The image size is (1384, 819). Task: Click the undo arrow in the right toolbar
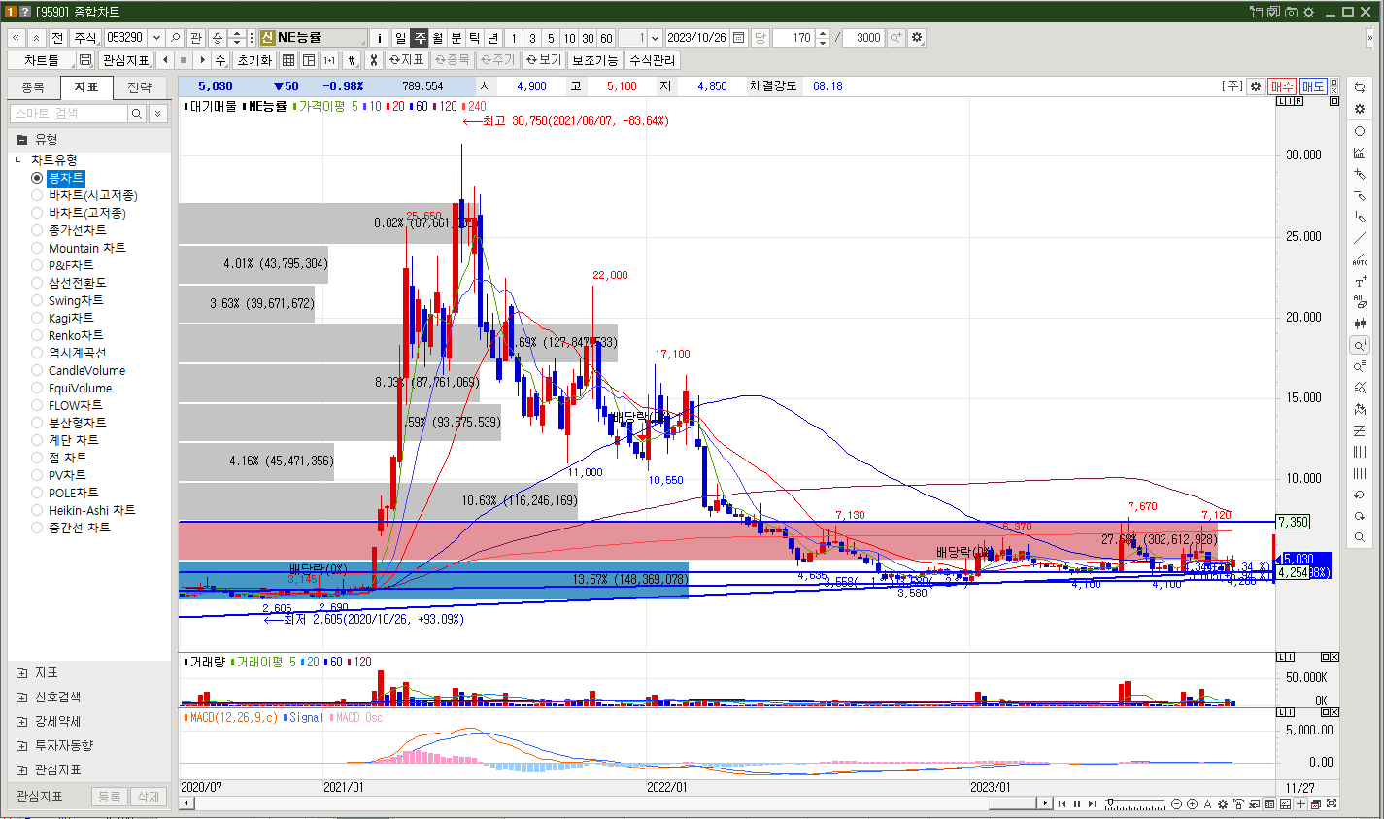pos(1360,495)
